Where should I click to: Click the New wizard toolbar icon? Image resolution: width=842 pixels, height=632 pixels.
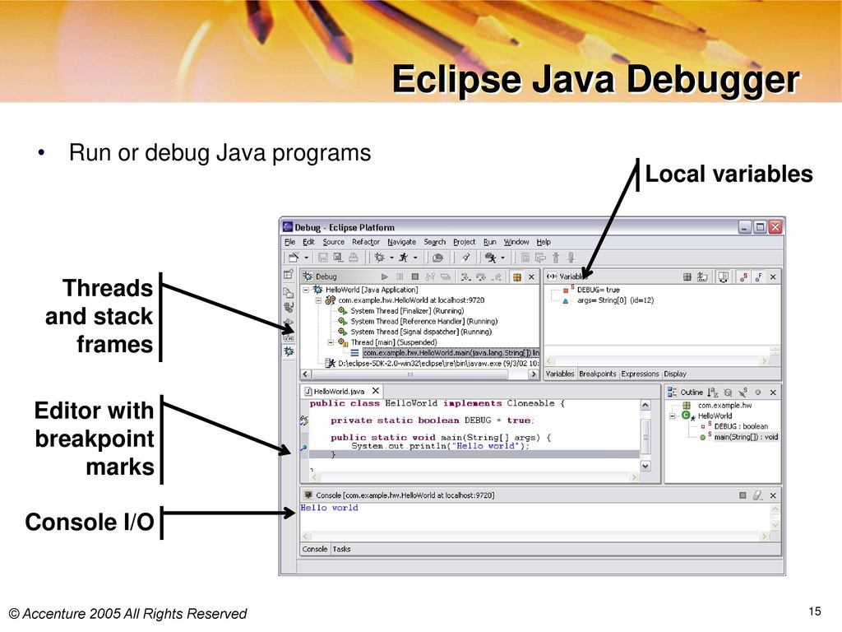(x=294, y=258)
